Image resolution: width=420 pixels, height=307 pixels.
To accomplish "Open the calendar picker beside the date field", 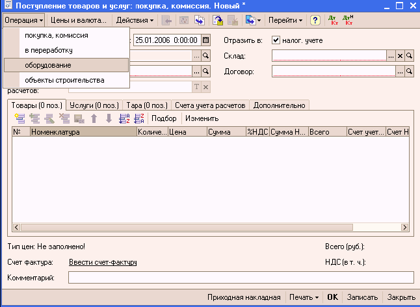I will (205, 40).
